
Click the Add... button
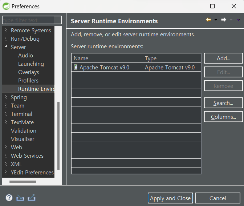pyautogui.click(x=223, y=58)
